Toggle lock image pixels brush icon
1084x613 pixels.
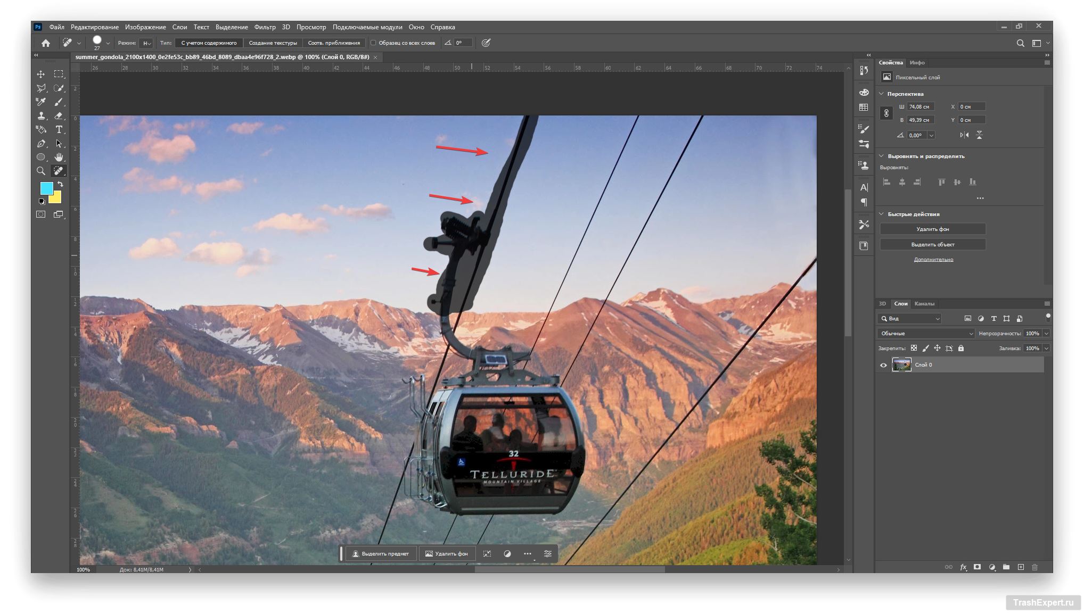tap(926, 349)
